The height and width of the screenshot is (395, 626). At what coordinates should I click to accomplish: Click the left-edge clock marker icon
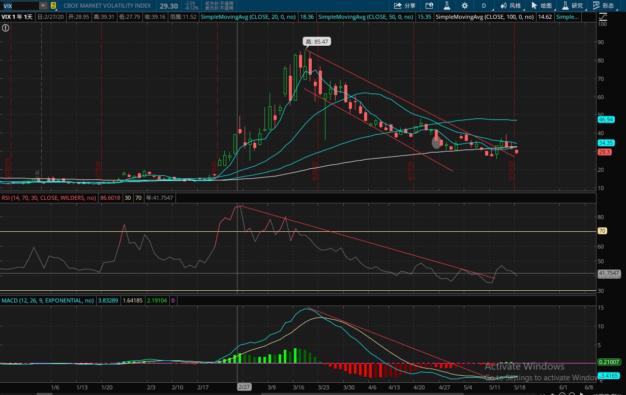pos(5,26)
